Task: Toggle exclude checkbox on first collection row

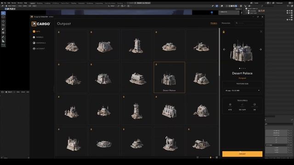Action: (x=288, y=11)
